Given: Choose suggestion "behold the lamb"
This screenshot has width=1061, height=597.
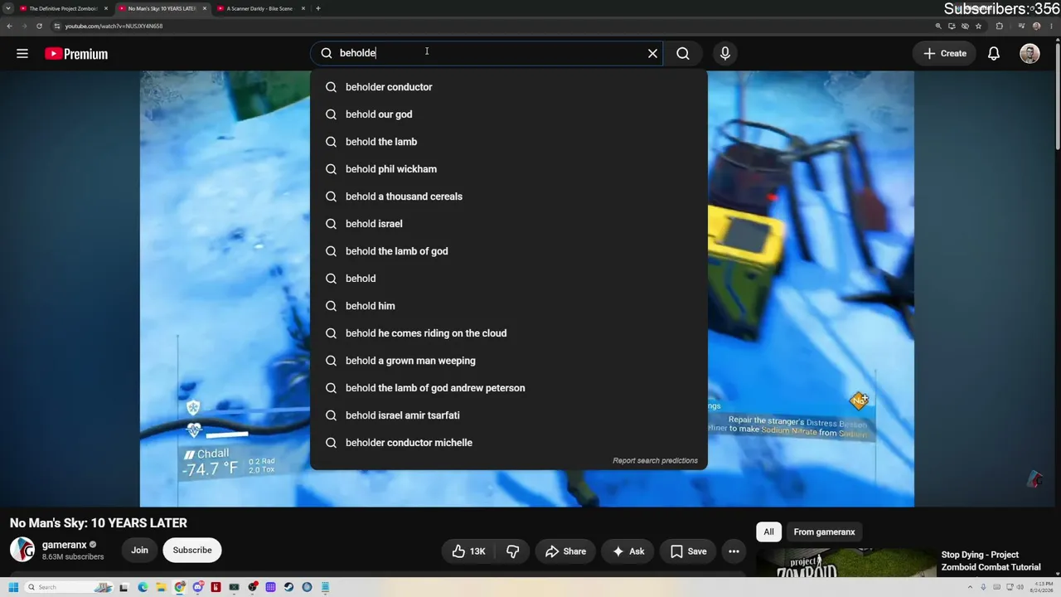Looking at the screenshot, I should pos(509,142).
